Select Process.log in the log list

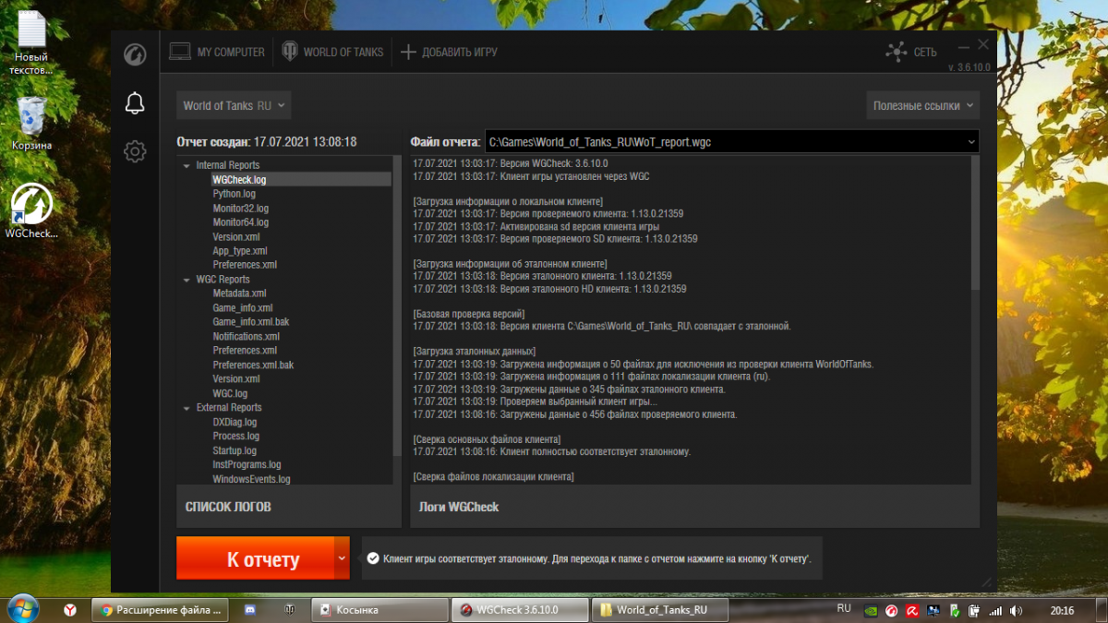[x=236, y=436]
